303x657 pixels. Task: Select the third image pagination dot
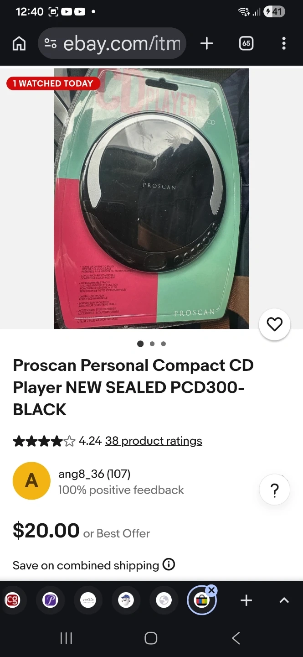pyautogui.click(x=164, y=344)
